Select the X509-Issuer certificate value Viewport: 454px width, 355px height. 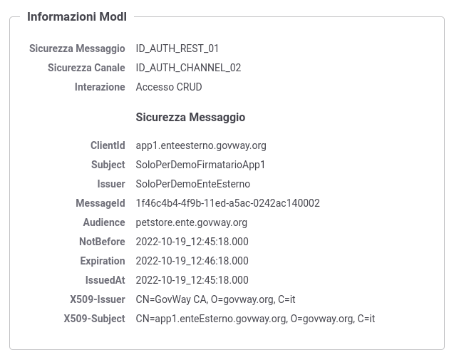point(215,299)
